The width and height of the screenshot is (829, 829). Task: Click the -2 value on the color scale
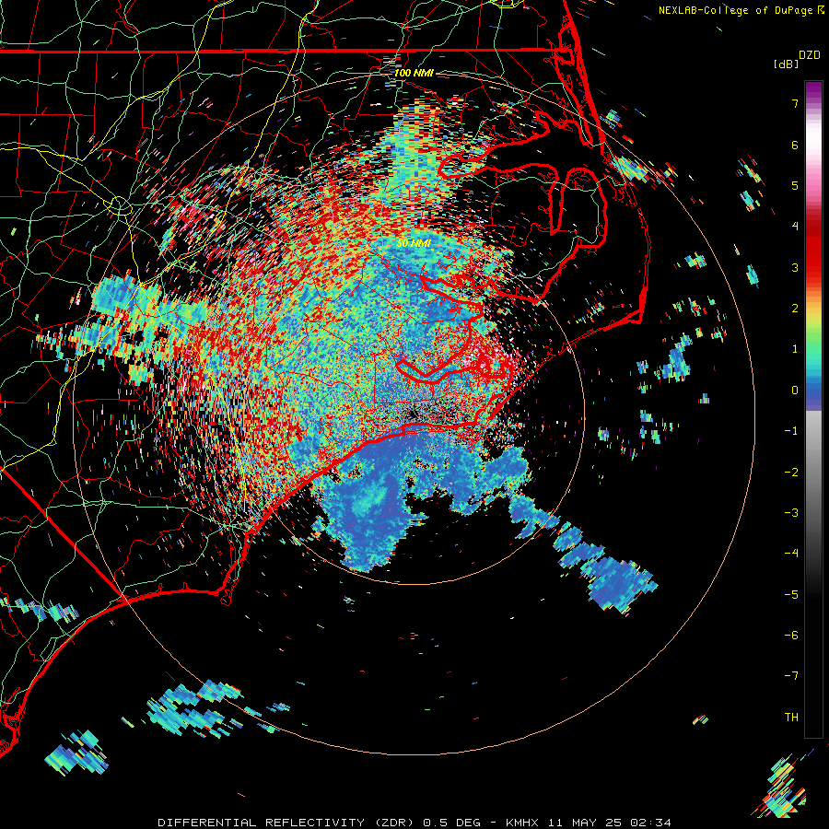tap(791, 472)
